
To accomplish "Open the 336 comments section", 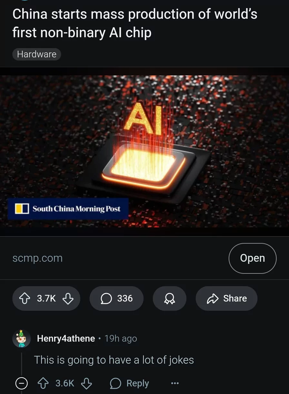I will [x=116, y=298].
